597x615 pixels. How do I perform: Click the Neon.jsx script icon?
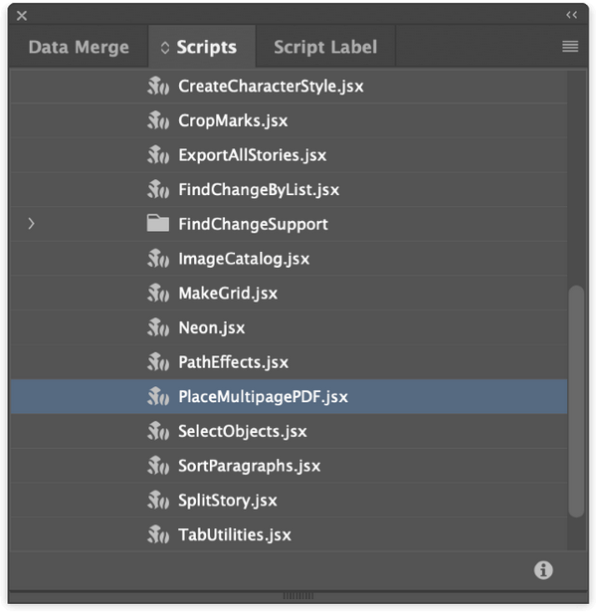(157, 327)
